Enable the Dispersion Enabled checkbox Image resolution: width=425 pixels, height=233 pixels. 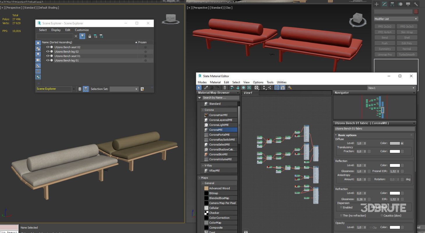point(341,207)
